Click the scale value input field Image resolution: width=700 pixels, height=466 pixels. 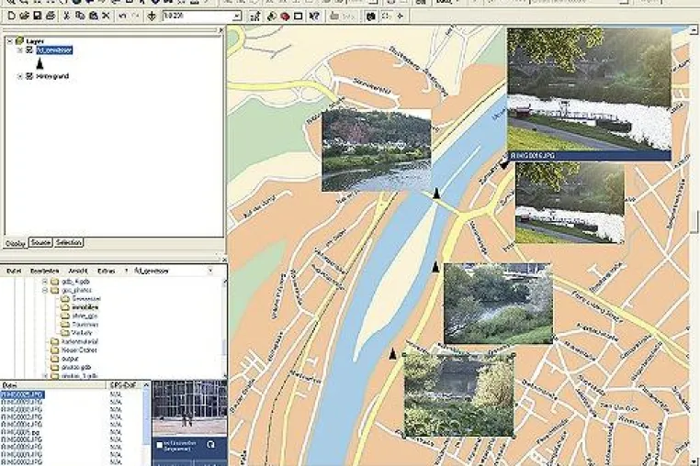[x=198, y=17]
